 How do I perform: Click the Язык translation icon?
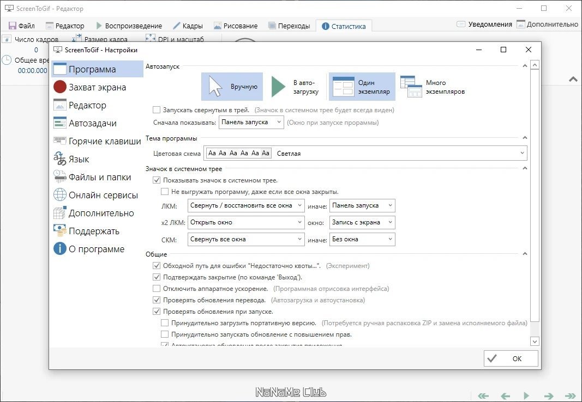click(60, 159)
